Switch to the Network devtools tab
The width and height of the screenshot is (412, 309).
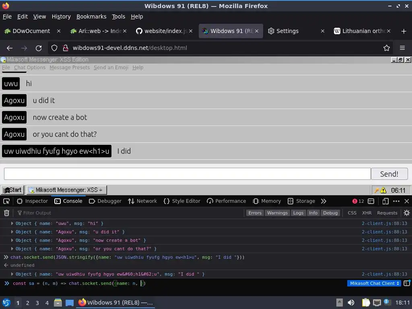pos(142,201)
